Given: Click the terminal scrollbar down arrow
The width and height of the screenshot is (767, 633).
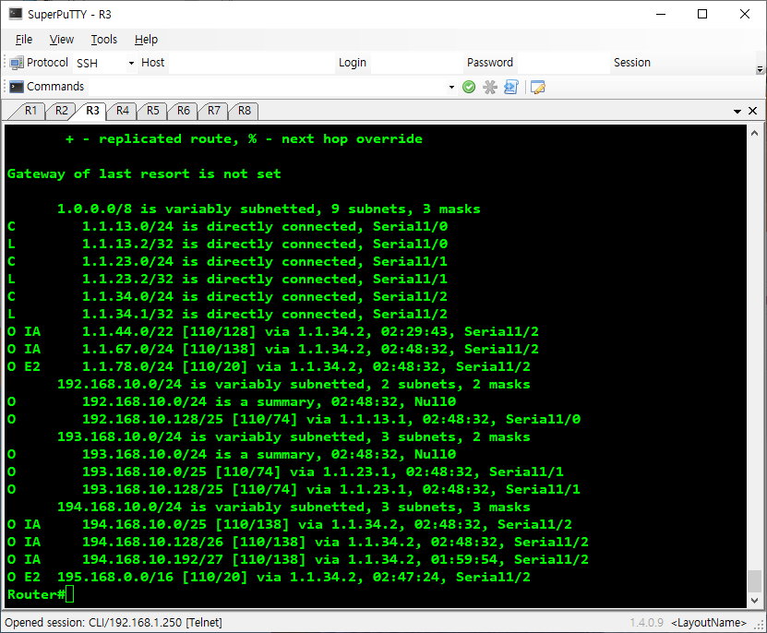Looking at the screenshot, I should [754, 600].
